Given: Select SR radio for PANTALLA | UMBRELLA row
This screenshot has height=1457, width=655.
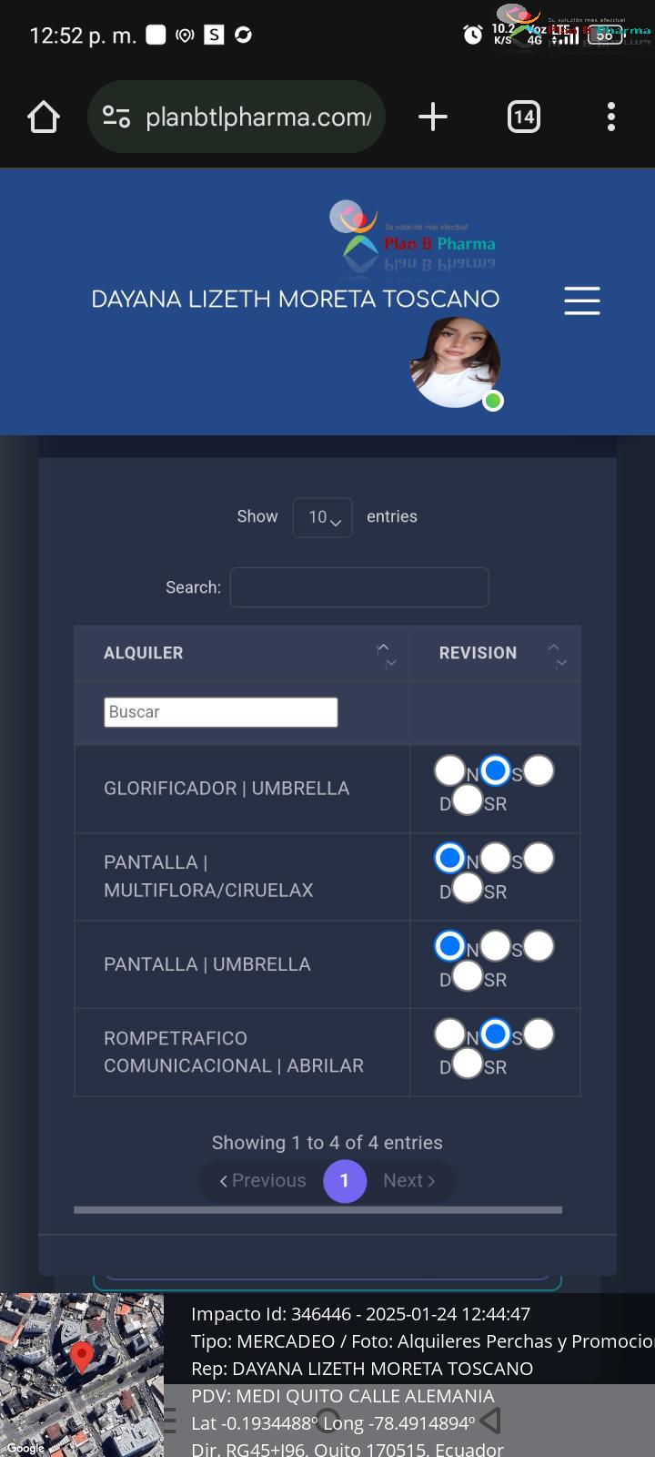Looking at the screenshot, I should (x=467, y=976).
